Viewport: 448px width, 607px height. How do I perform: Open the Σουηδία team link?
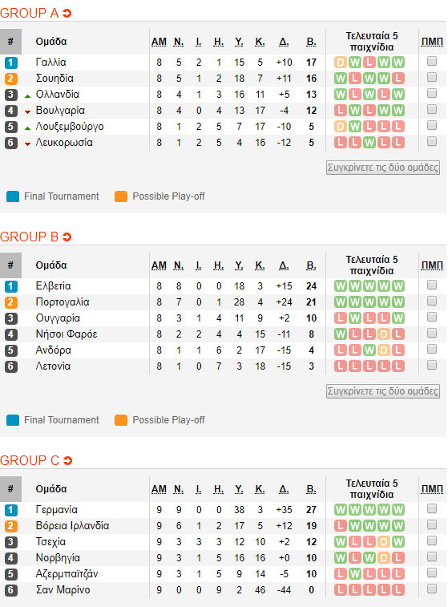pyautogui.click(x=54, y=79)
